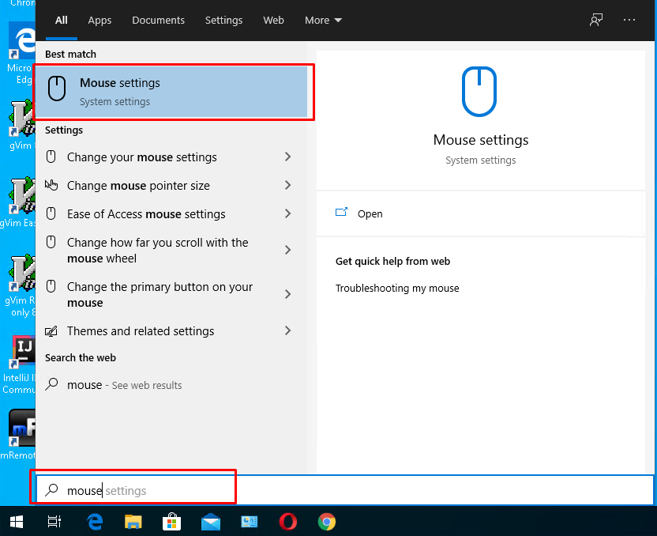Switch to the Apps search tab
This screenshot has width=657, height=536.
[x=99, y=20]
